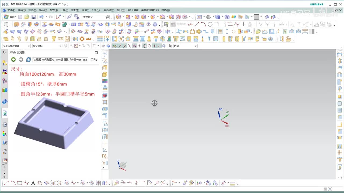Click the orange pattern feature icon
This screenshot has height=193, width=344.
pyautogui.click(x=58, y=24)
